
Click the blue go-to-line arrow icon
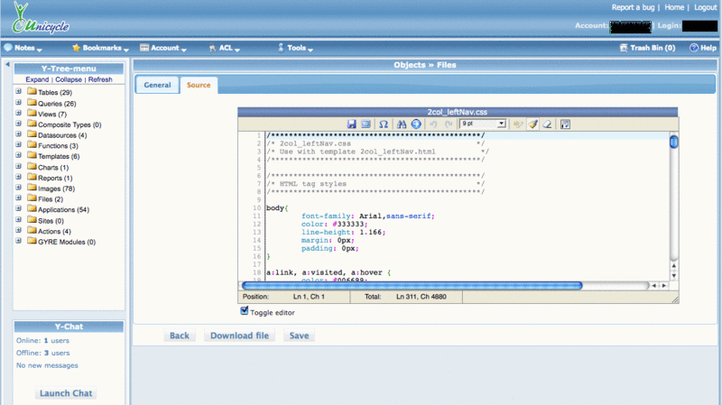tap(416, 124)
